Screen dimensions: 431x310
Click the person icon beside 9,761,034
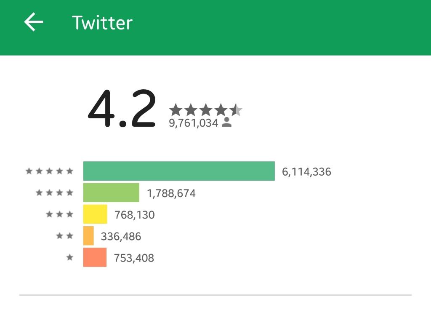[227, 122]
